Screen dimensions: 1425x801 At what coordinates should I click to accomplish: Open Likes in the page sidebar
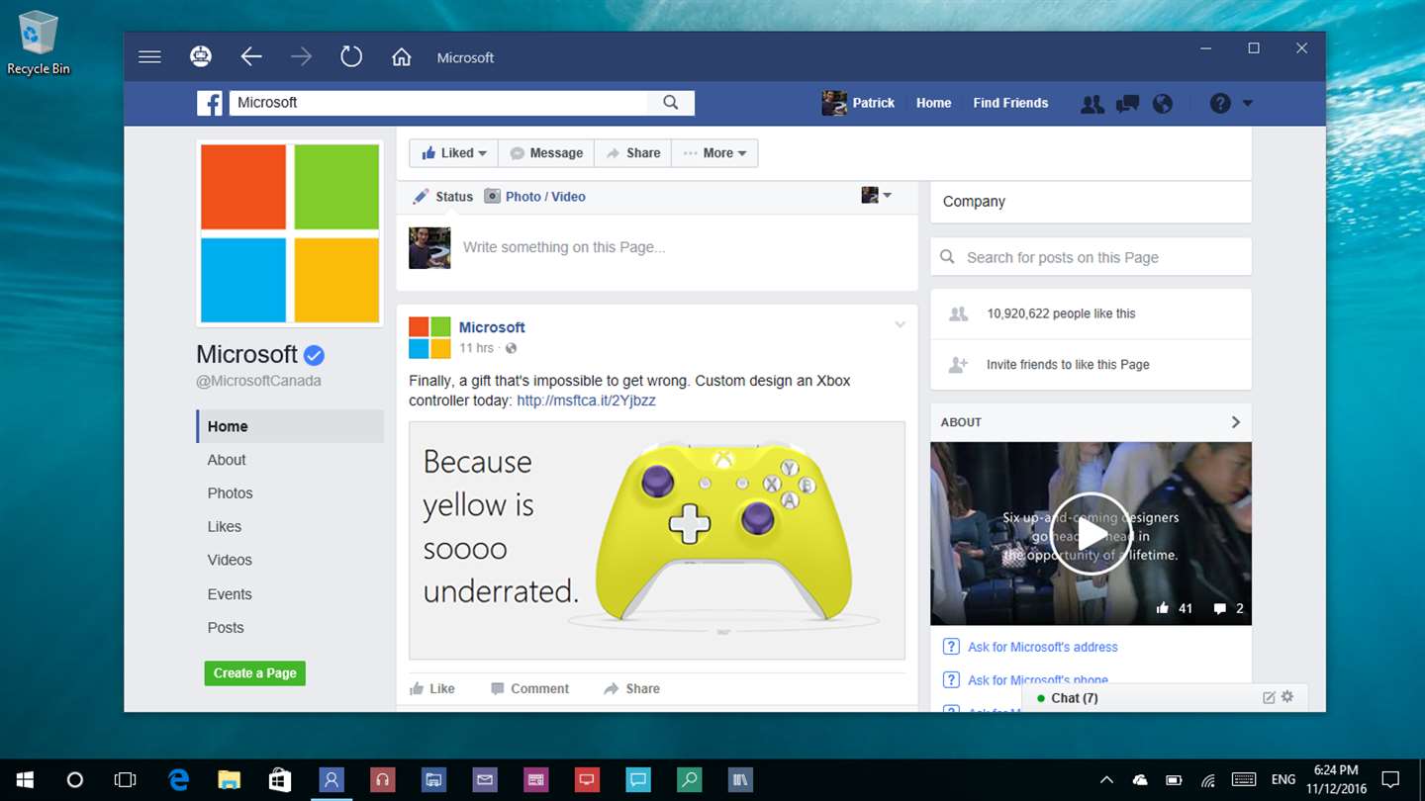[225, 527]
